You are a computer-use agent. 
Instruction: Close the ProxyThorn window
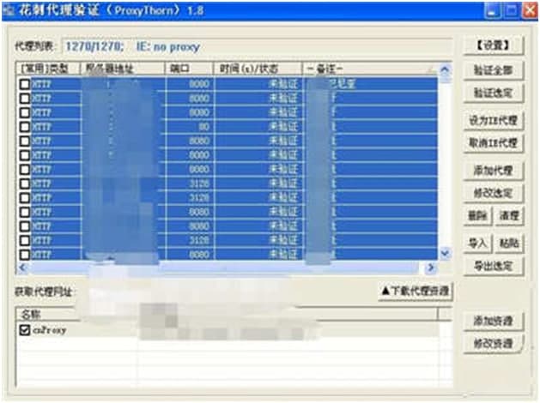click(530, 10)
